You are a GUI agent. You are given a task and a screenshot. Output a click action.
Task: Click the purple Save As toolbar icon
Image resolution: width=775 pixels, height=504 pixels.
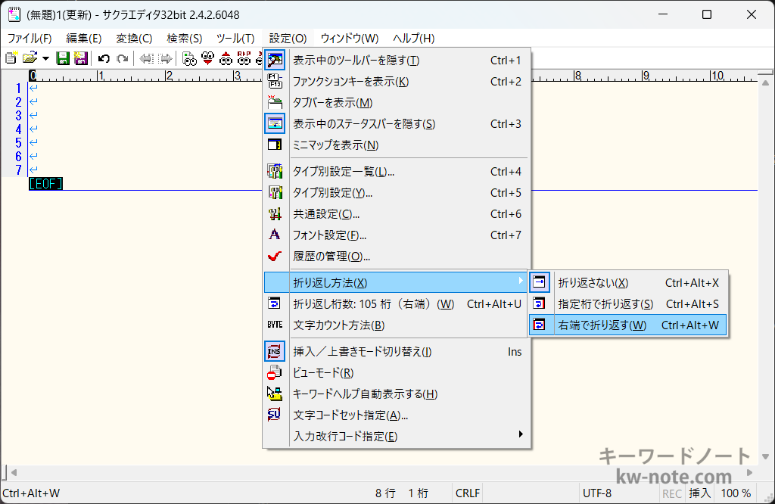[x=80, y=58]
